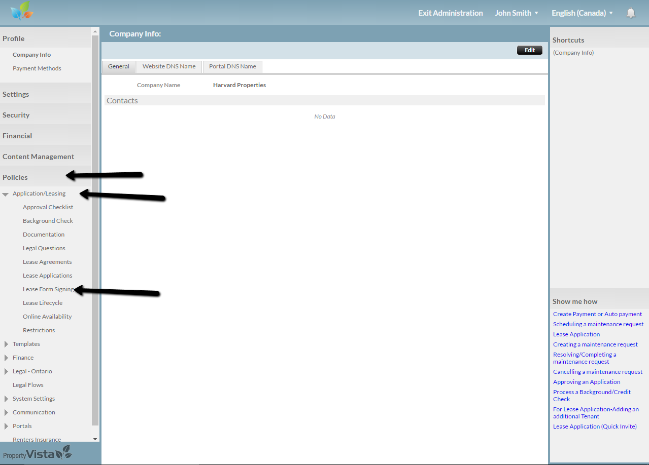Open the English (Canada) language dropdown
The width and height of the screenshot is (649, 465).
(582, 13)
